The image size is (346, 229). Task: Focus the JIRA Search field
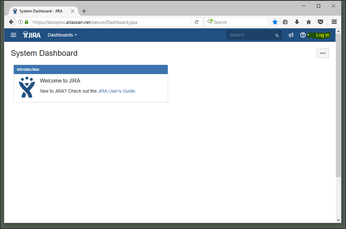click(x=254, y=35)
